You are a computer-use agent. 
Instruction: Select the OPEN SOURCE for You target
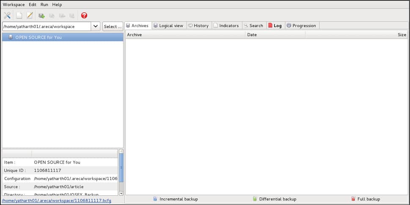coord(38,37)
